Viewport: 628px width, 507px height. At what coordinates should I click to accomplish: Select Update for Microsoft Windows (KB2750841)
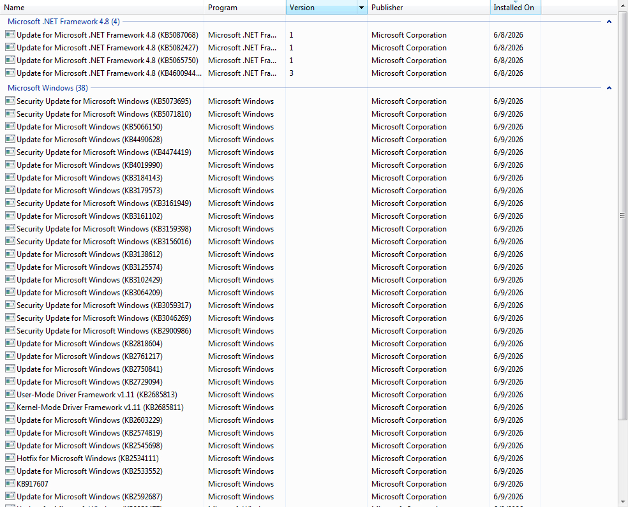pos(90,369)
